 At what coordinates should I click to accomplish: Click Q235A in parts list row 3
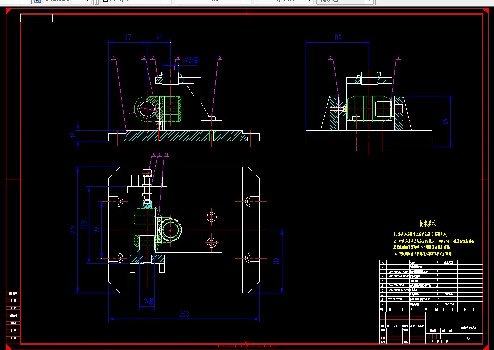click(x=448, y=295)
